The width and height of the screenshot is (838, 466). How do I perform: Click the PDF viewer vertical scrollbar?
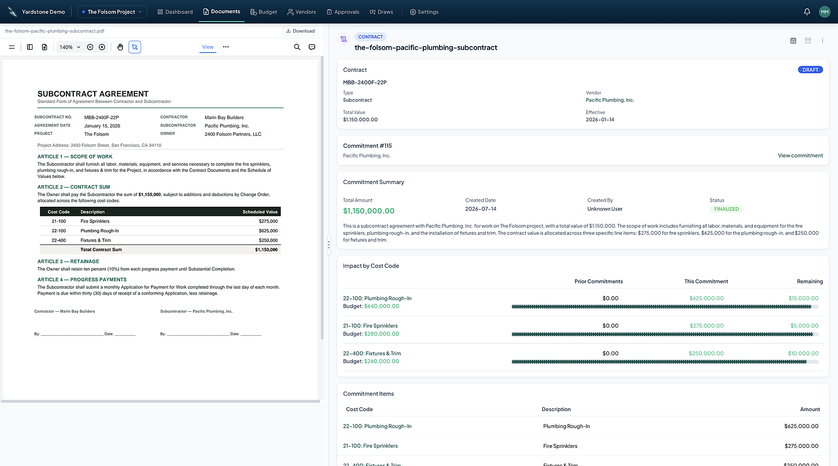322,198
